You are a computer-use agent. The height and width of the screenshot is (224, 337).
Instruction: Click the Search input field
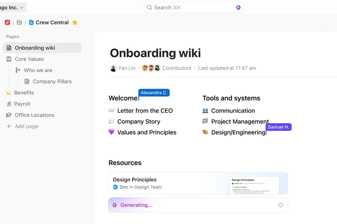click(x=190, y=8)
